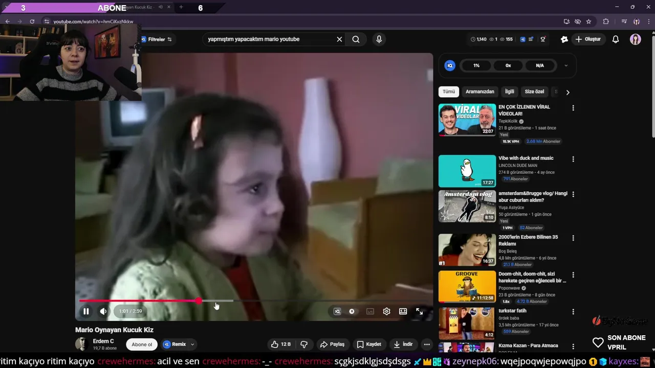Open '2000'lerin Ezbere Bilinen 35 Reklamı' video
The width and height of the screenshot is (655, 368).
tap(529, 241)
